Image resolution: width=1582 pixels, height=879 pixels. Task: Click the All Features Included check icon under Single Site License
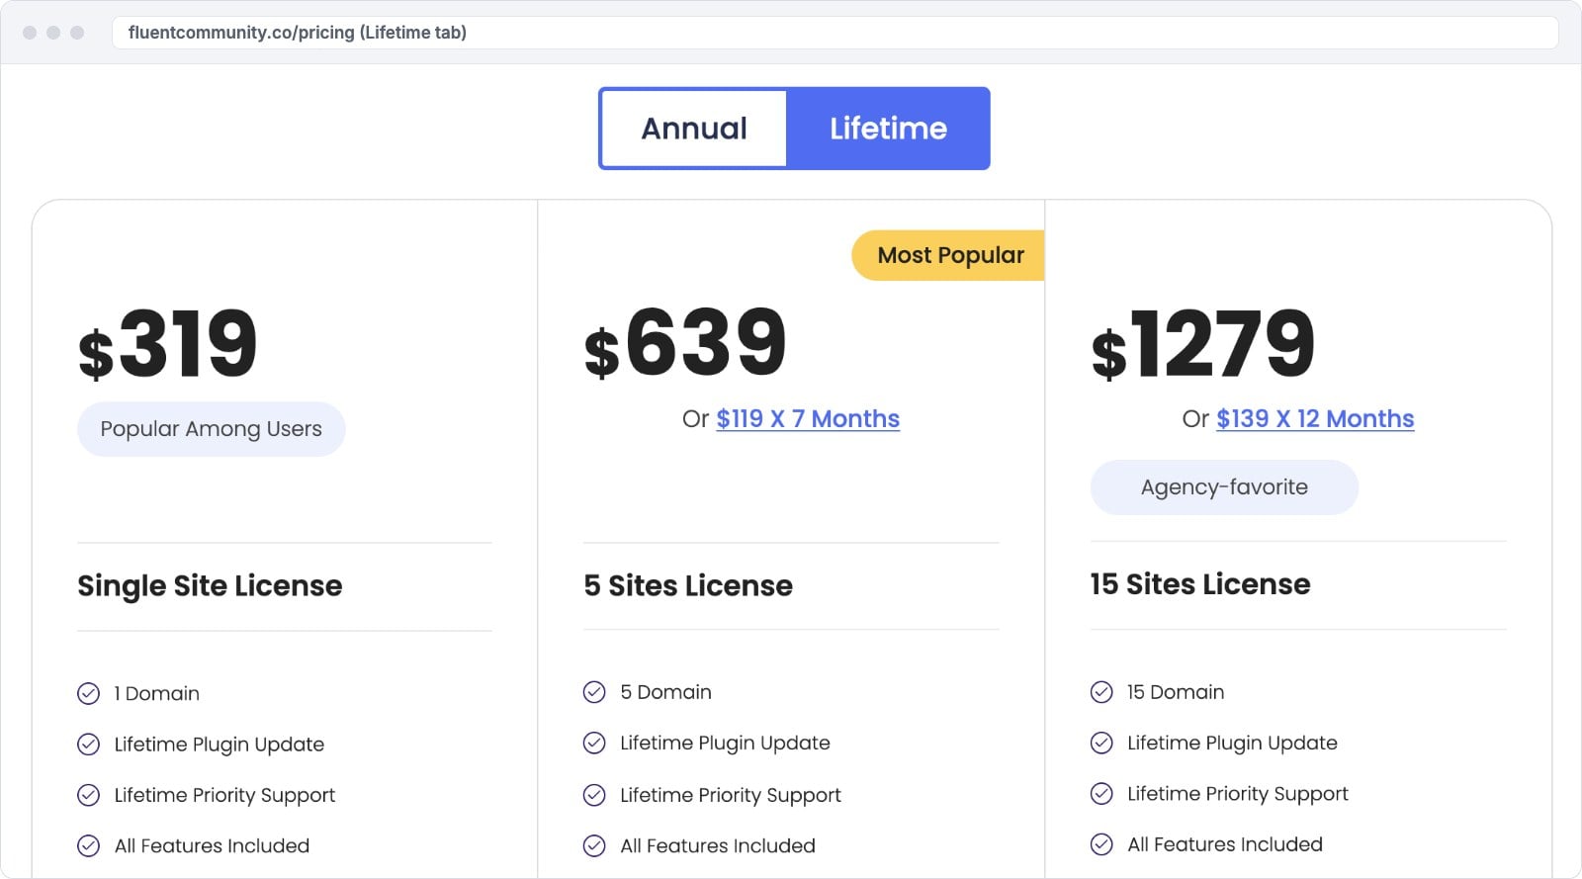click(89, 845)
